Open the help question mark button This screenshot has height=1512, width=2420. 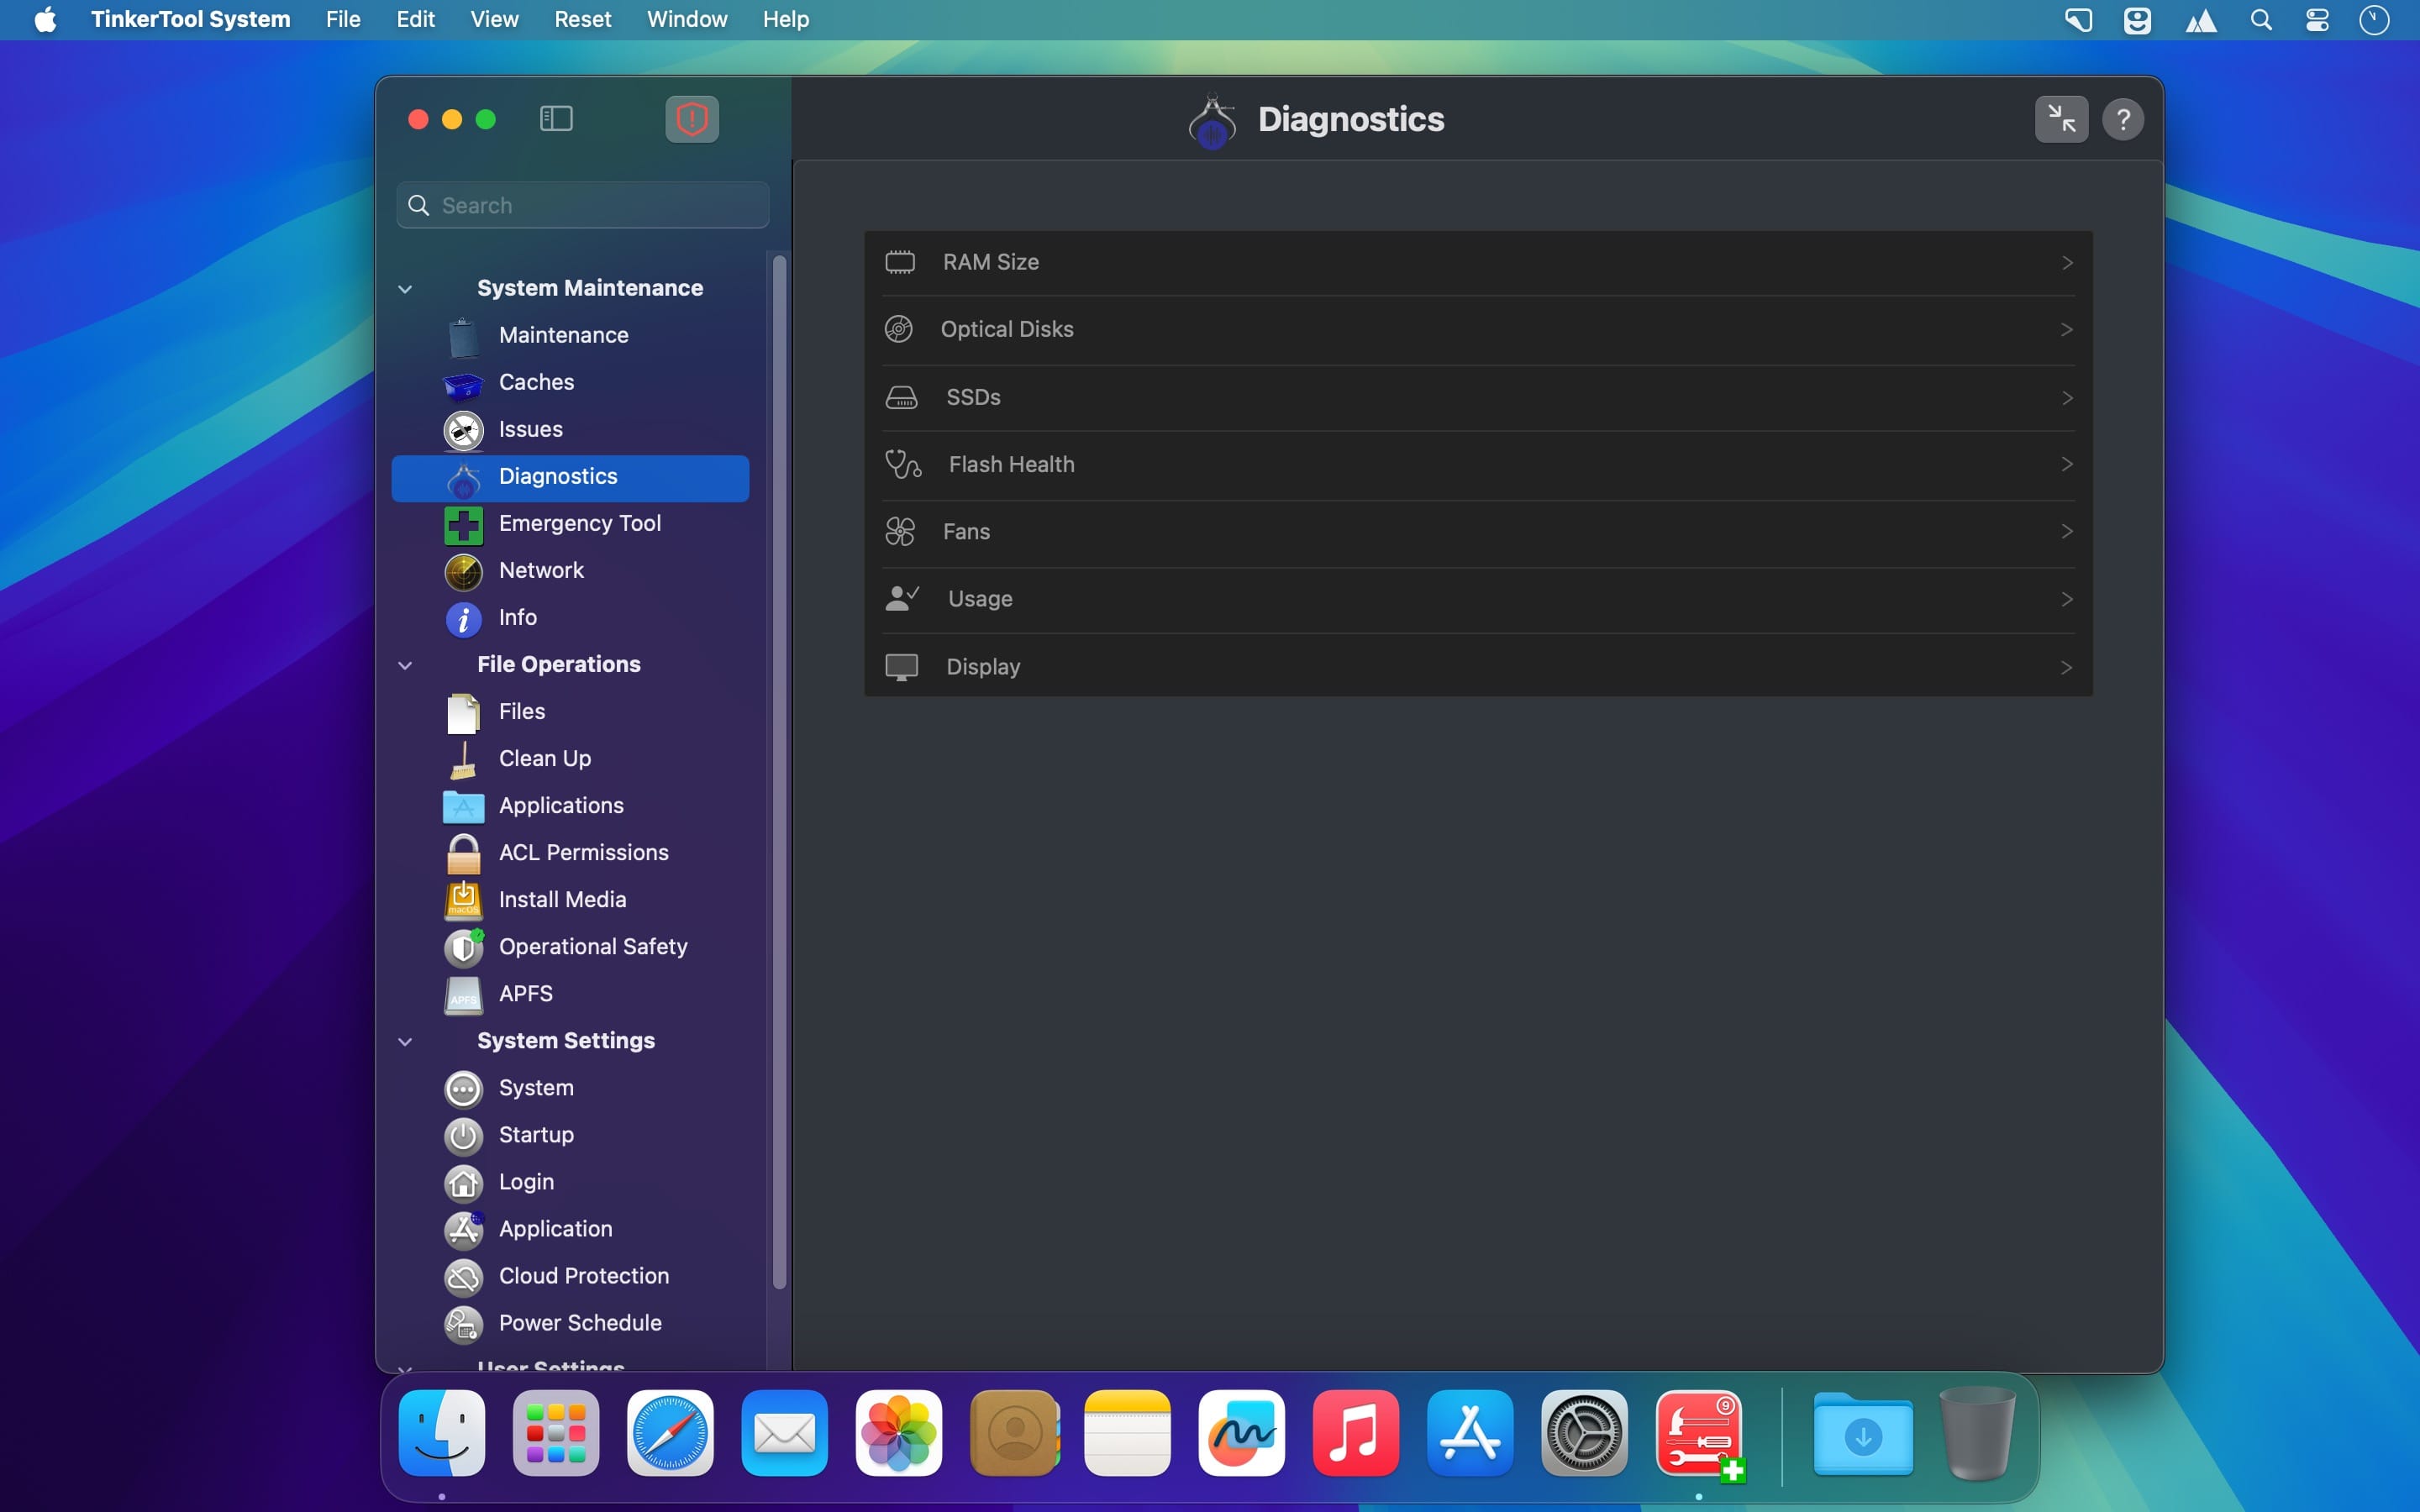click(x=2122, y=119)
